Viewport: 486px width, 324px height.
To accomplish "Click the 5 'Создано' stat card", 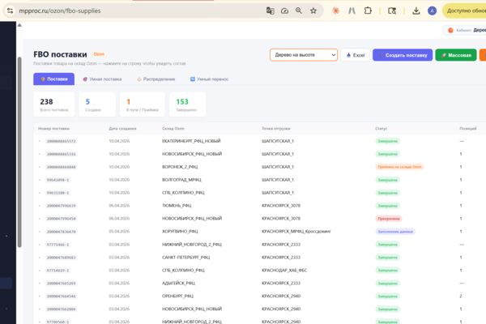I will click(x=97, y=104).
